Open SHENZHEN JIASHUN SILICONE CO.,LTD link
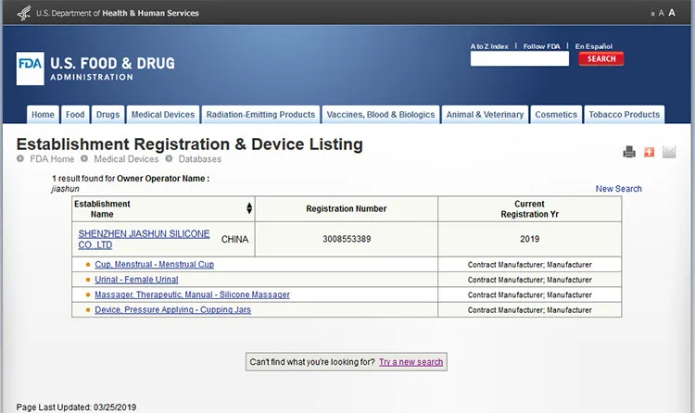Image resolution: width=695 pixels, height=413 pixels. pyautogui.click(x=144, y=239)
